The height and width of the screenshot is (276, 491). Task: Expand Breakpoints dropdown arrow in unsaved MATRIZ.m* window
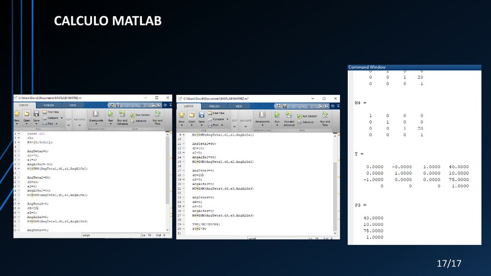coord(262,126)
